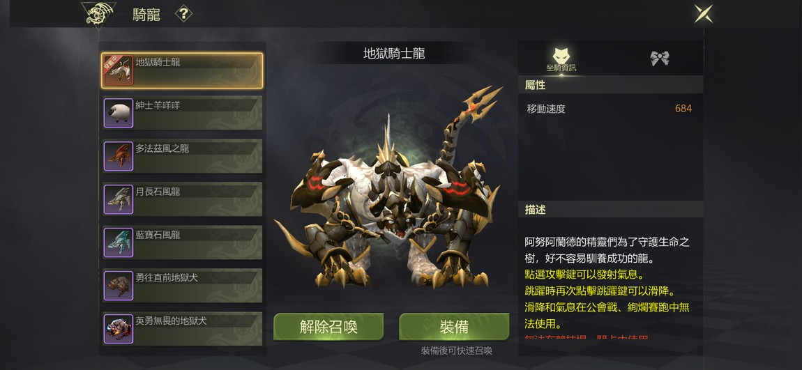The height and width of the screenshot is (370, 802).
Task: Pick the 月長石風龍 mount icon
Action: click(x=119, y=199)
